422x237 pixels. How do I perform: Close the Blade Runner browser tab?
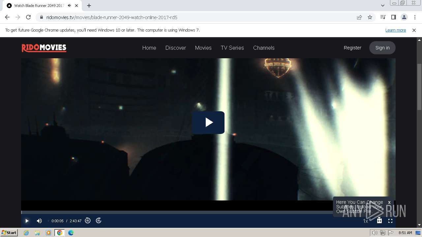click(x=76, y=6)
